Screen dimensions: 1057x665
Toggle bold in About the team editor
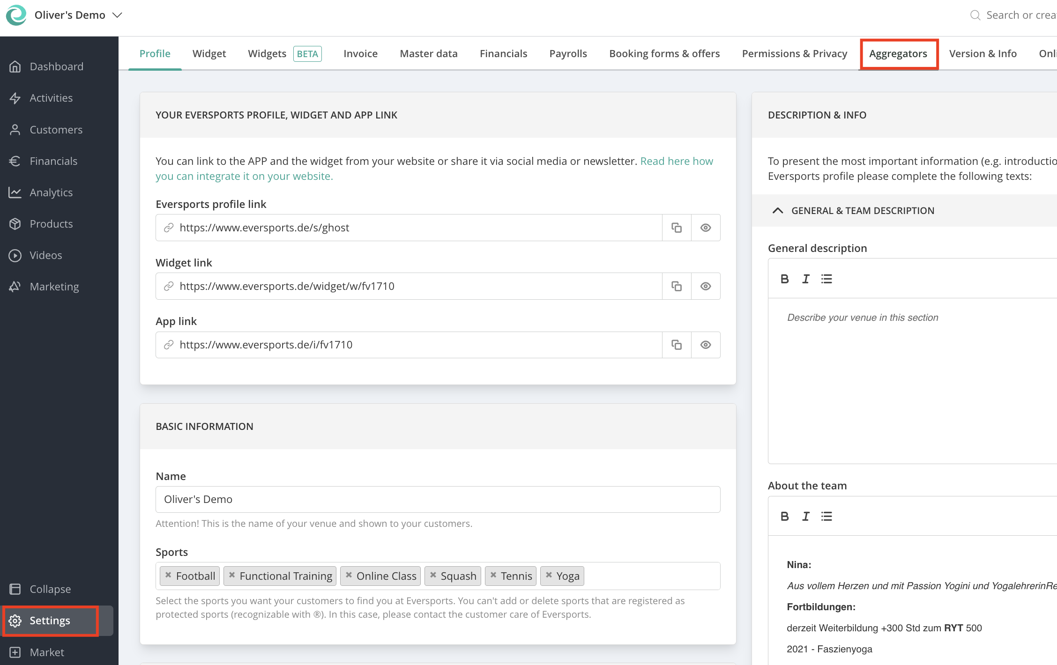785,516
